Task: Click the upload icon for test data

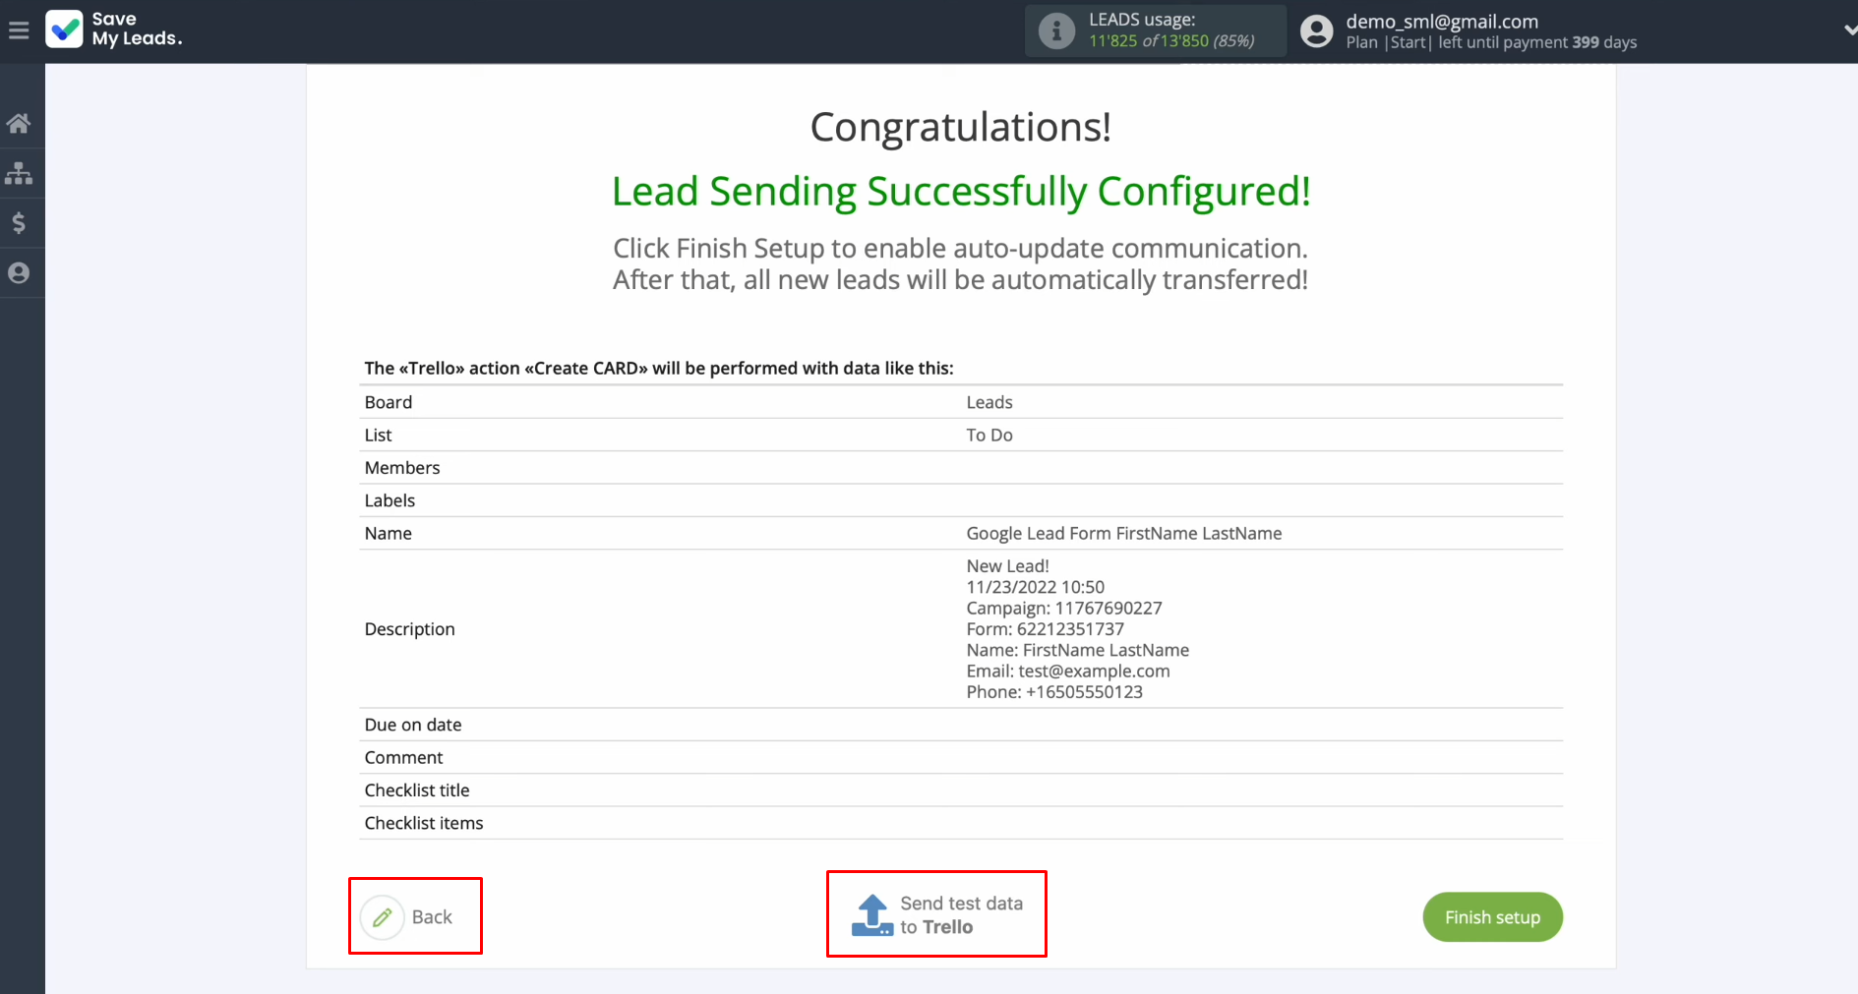Action: tap(872, 915)
